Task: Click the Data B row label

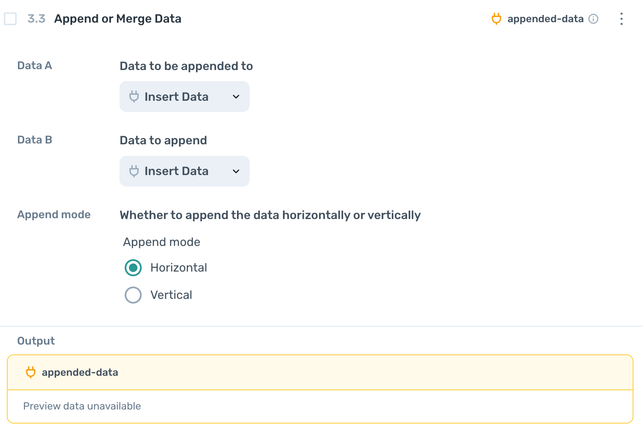Action: 35,140
